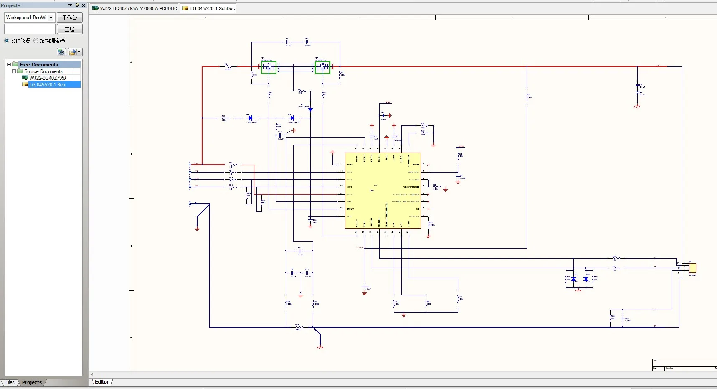Select the 文件阅览 radio button
The image size is (717, 389).
click(x=7, y=41)
